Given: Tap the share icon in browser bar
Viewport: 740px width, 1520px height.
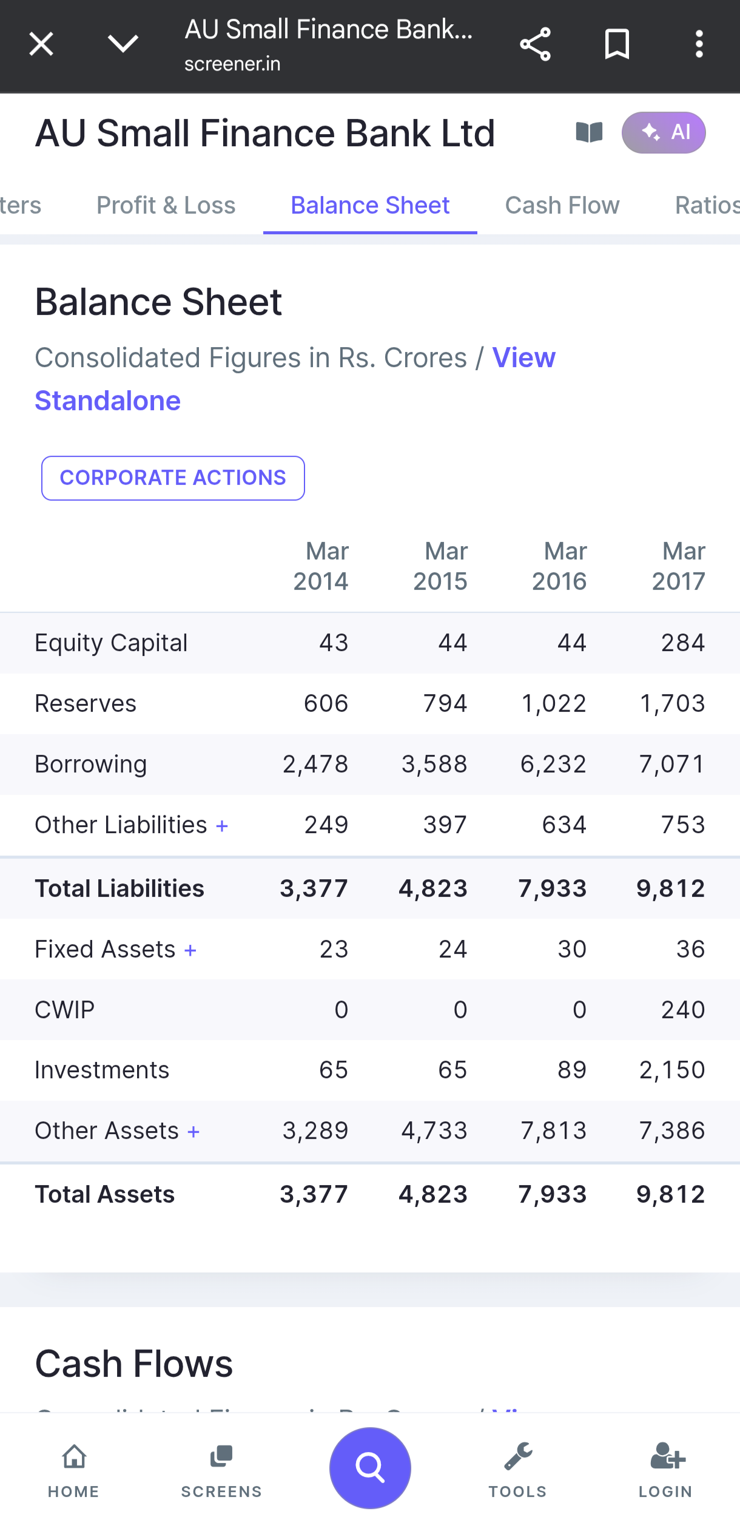Looking at the screenshot, I should click(x=535, y=44).
